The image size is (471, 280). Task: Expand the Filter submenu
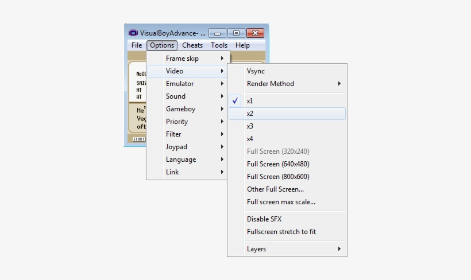click(x=187, y=134)
